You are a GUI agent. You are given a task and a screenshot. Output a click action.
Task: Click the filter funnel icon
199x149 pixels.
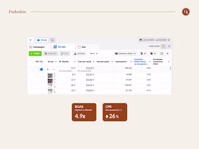[30, 40]
